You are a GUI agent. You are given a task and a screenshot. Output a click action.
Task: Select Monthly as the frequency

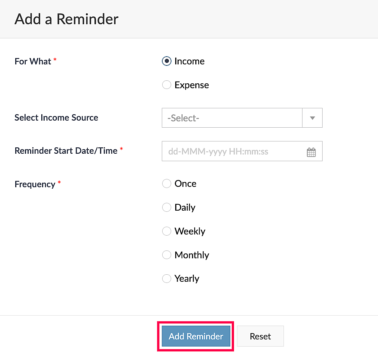click(167, 255)
